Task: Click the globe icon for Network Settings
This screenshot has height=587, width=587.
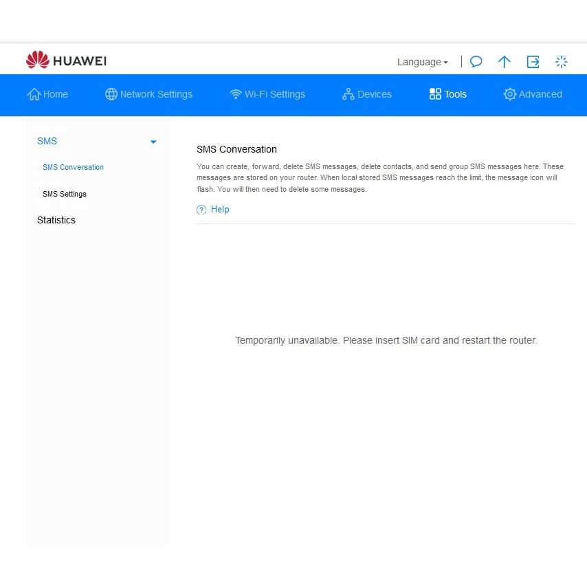Action: 111,94
